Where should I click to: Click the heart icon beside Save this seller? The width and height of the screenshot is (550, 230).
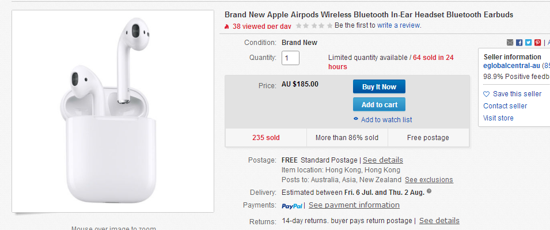(486, 94)
